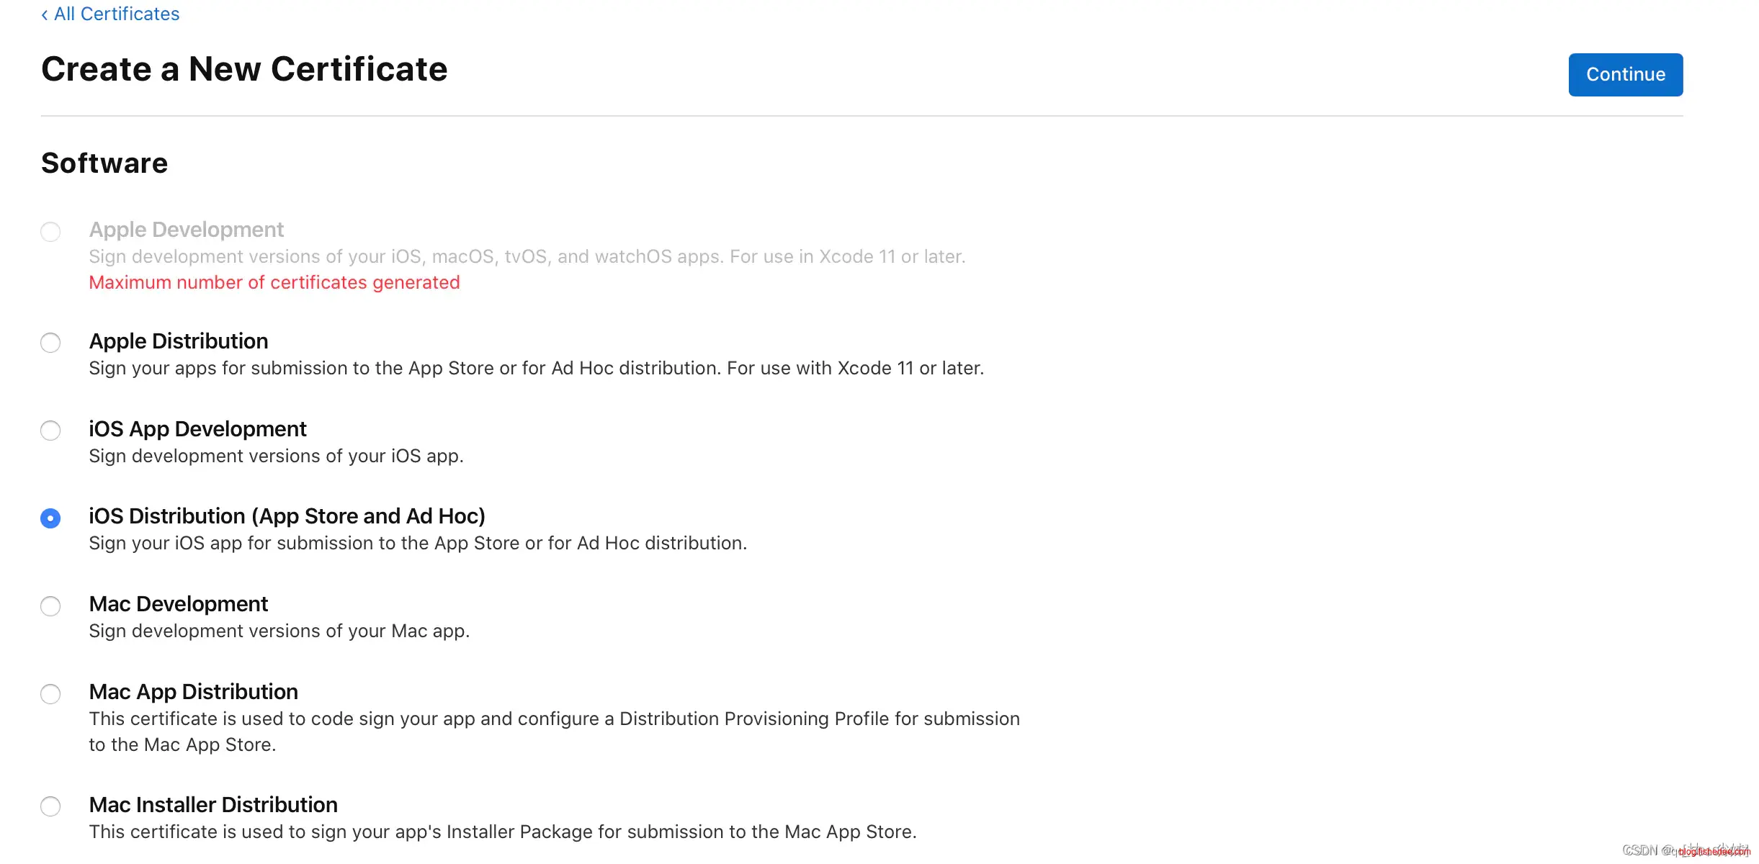Select the Mac Development radio button
This screenshot has height=864, width=1759.
(x=50, y=606)
